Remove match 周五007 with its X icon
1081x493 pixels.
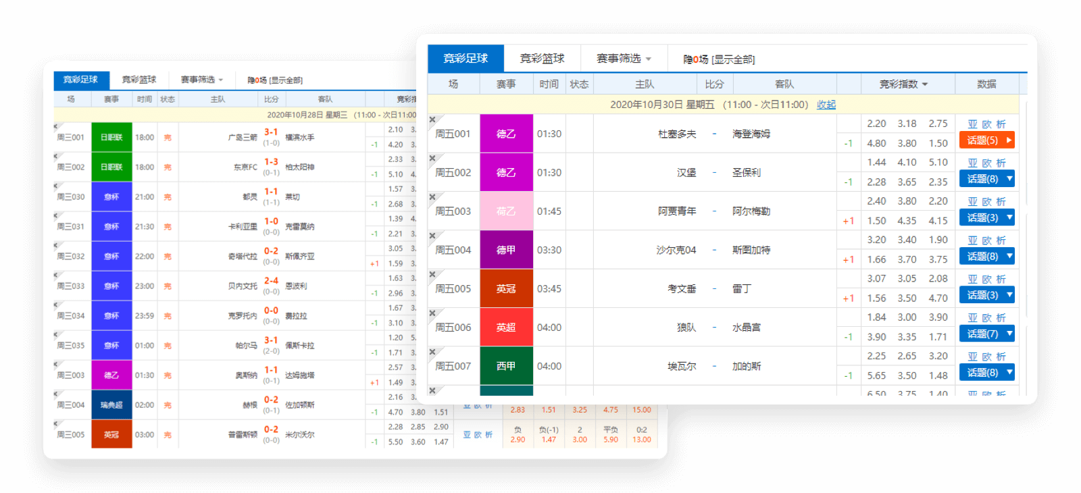click(432, 352)
